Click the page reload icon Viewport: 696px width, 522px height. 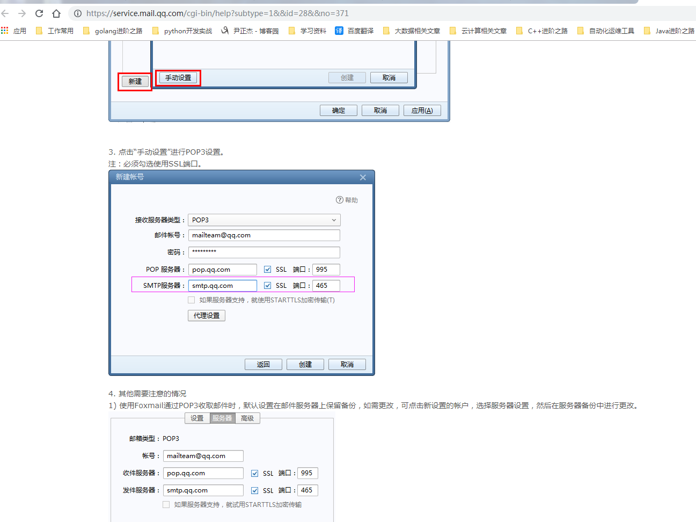coord(38,13)
